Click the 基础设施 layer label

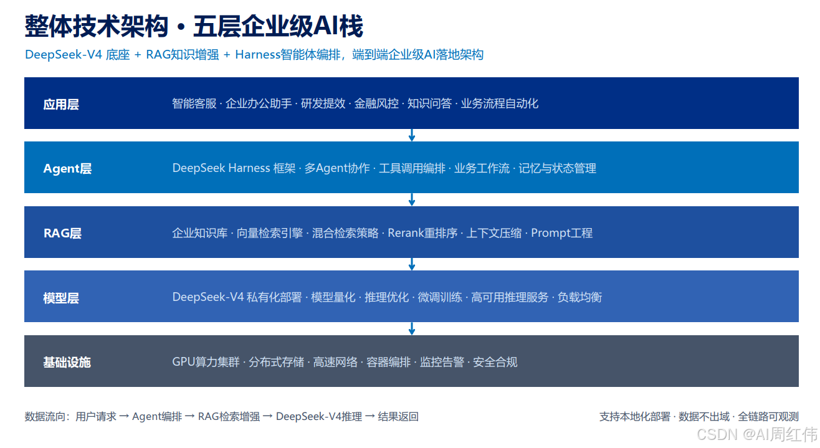coord(67,362)
